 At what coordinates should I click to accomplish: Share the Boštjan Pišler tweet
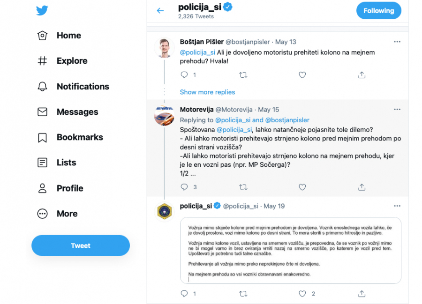(362, 75)
